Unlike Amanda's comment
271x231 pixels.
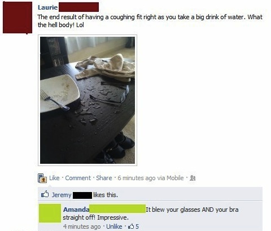click(x=114, y=226)
